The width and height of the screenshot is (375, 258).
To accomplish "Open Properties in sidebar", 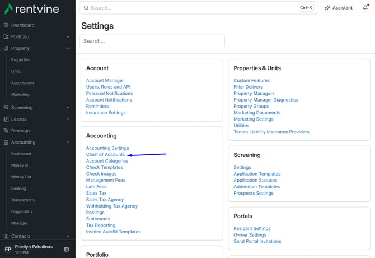I will pyautogui.click(x=21, y=60).
